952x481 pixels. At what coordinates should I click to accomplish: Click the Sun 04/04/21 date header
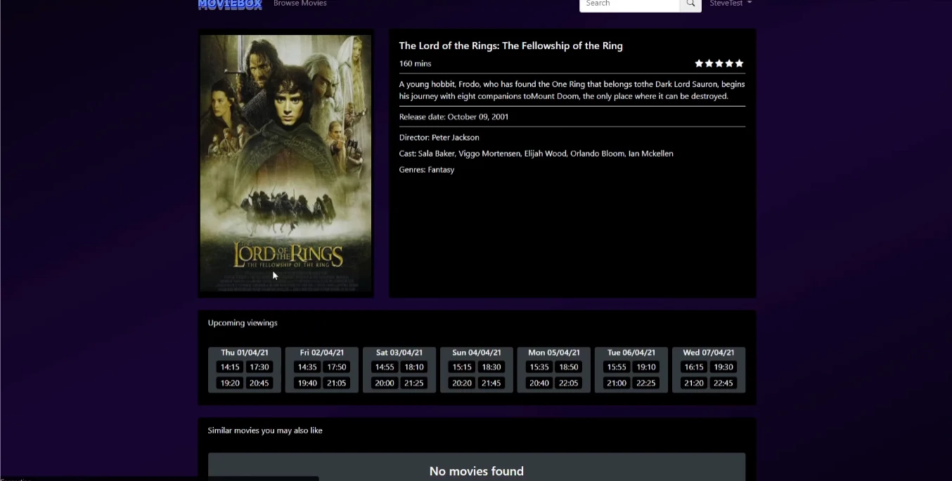[x=477, y=352]
